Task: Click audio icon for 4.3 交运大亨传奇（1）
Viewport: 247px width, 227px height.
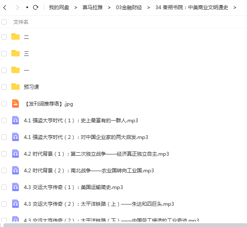Action: (x=15, y=187)
